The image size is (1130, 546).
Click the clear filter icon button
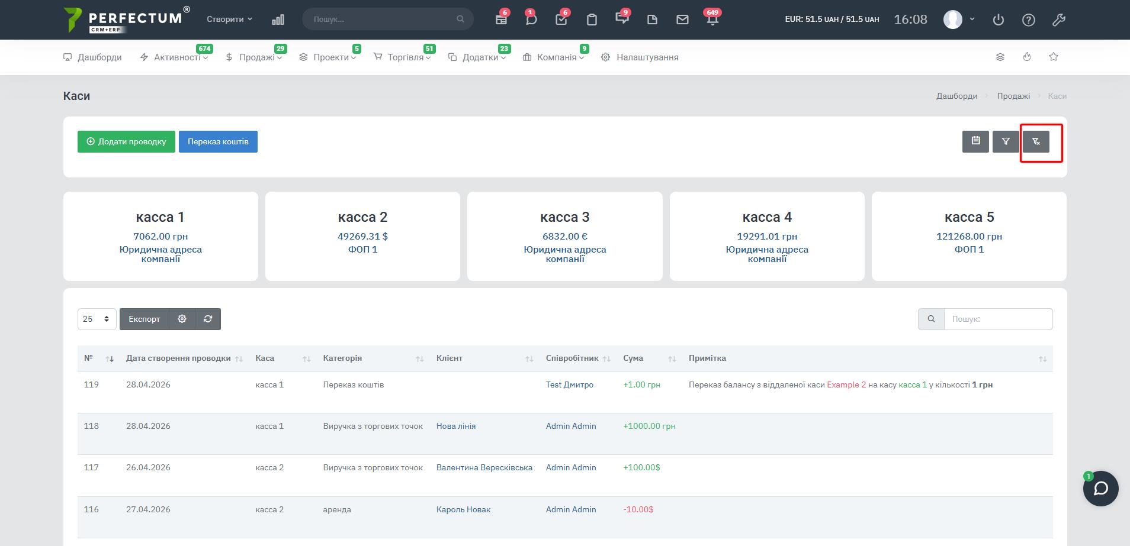tap(1036, 141)
